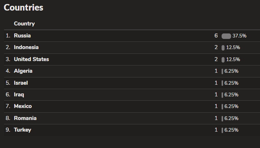The width and height of the screenshot is (260, 148).
Task: Select Romania in the list
Action: point(25,118)
